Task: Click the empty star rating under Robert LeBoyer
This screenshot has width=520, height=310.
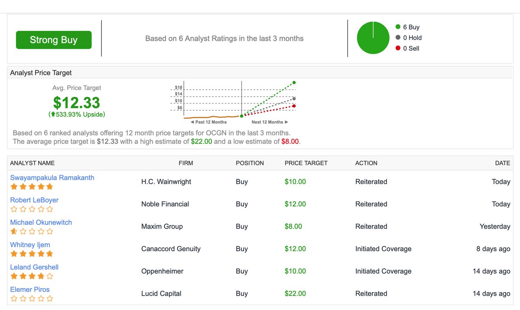Action: tap(32, 209)
